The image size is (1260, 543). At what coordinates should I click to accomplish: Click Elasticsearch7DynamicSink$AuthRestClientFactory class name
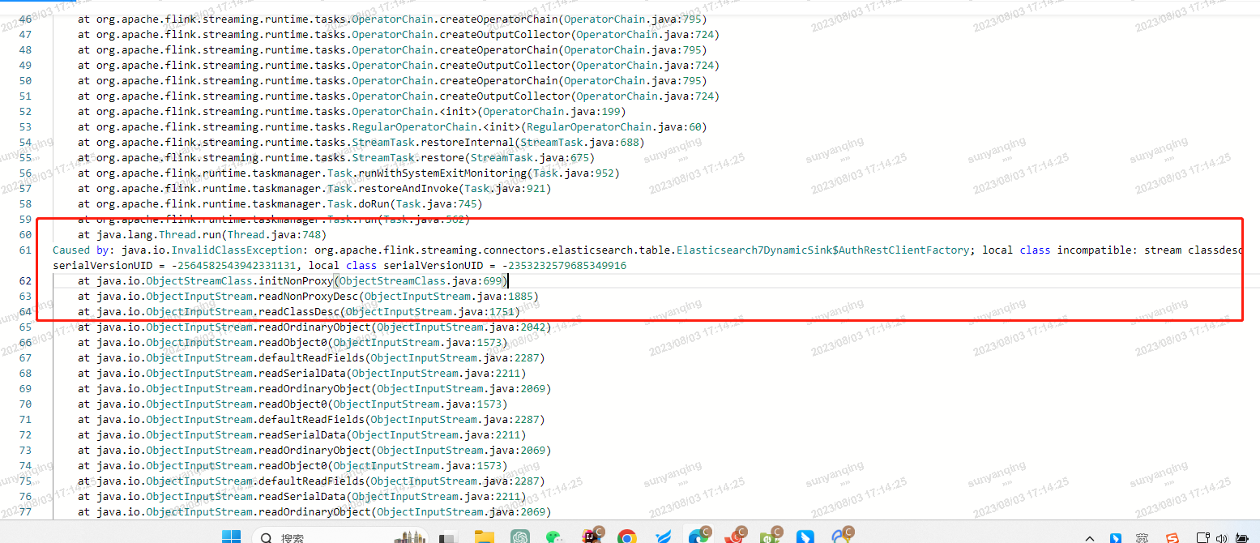coord(822,250)
